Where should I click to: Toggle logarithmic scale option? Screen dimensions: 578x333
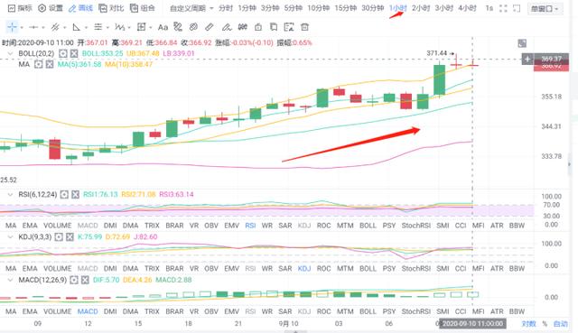tap(528, 324)
